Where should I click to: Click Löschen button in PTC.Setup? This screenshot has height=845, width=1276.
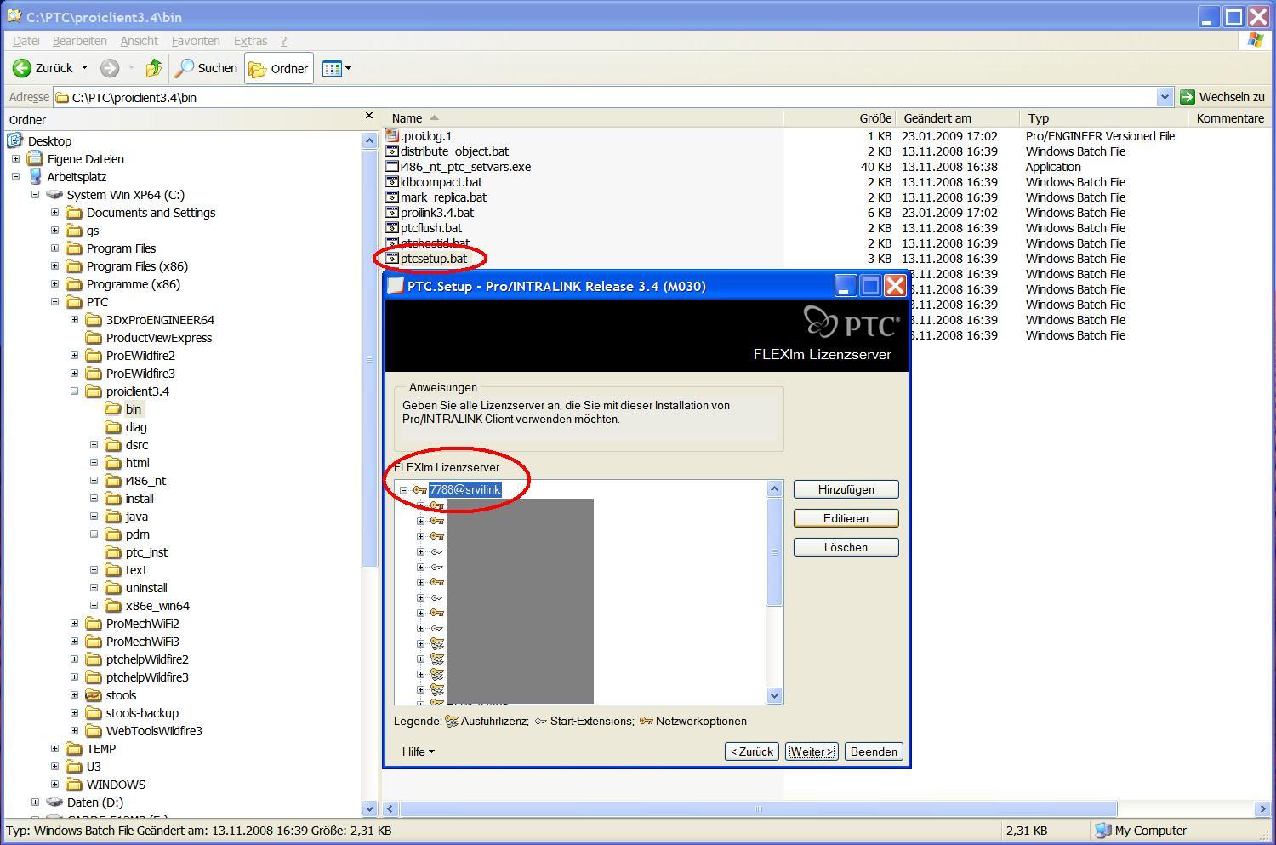click(x=846, y=547)
